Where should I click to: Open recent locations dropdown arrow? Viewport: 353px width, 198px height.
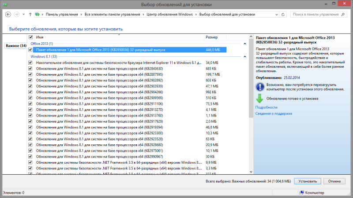[x=24, y=15]
